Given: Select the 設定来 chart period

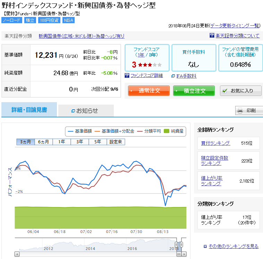Looking at the screenshot, I should (116, 142).
